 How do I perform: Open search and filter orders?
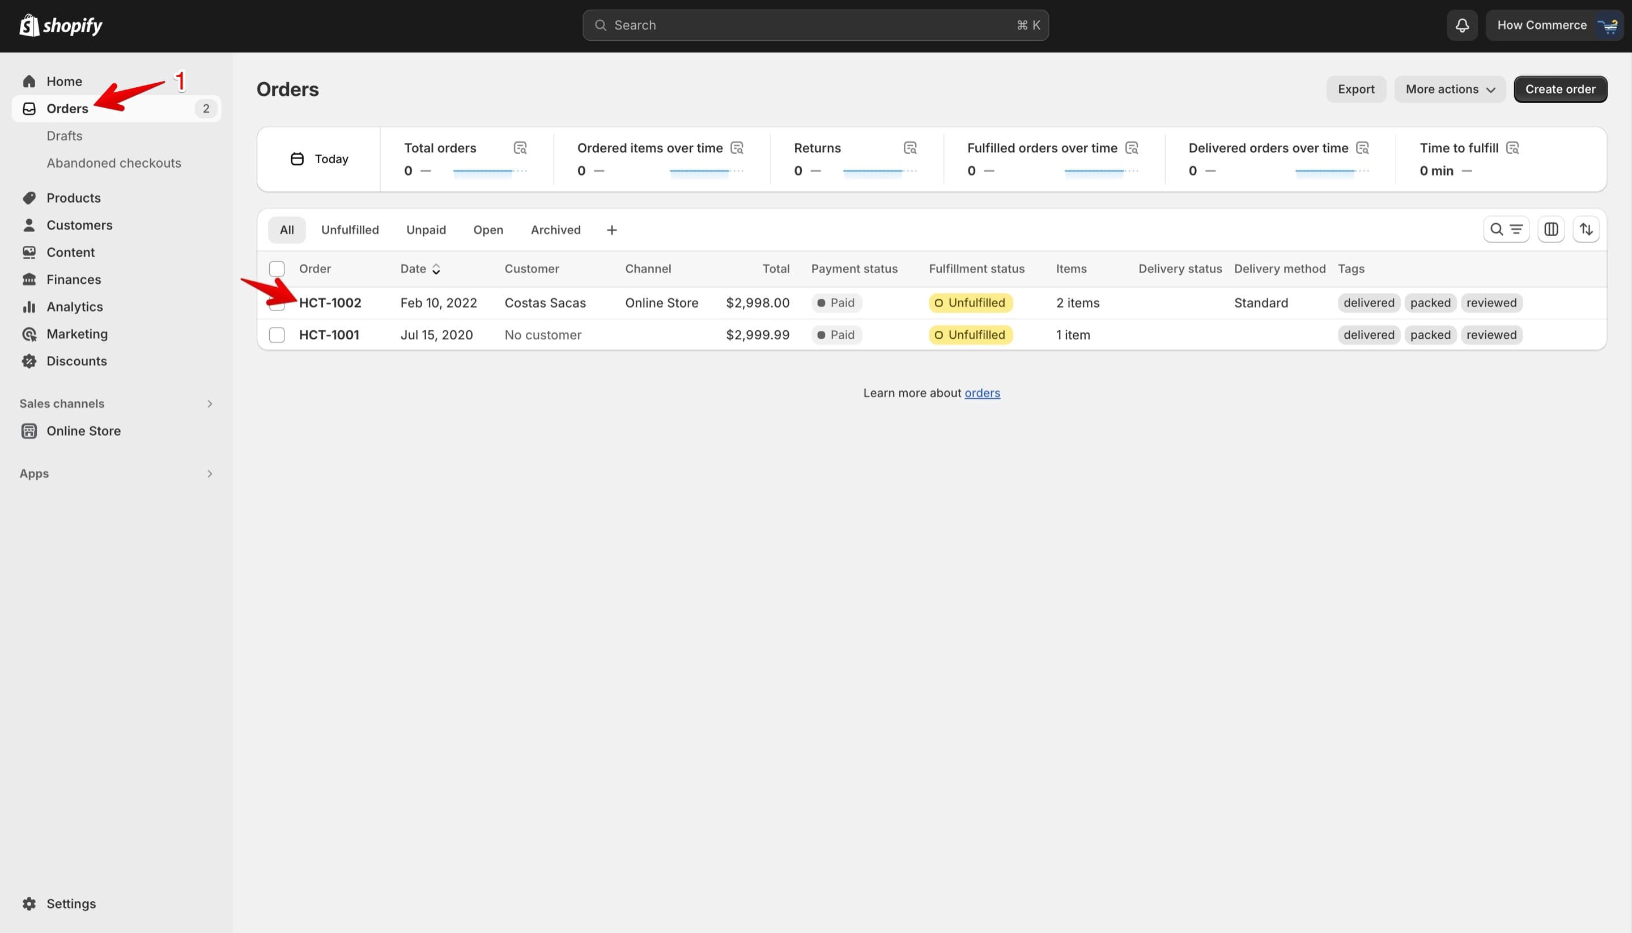coord(1506,229)
